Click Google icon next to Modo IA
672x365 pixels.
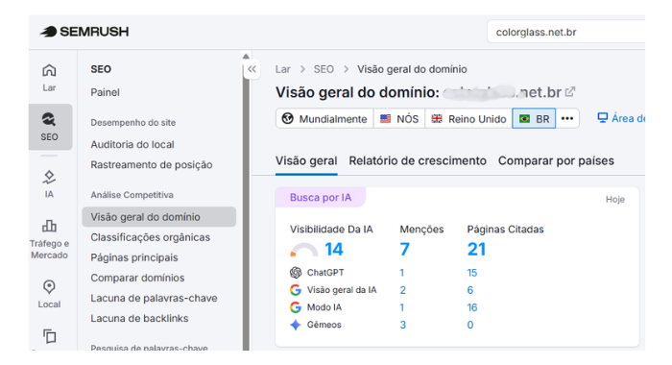point(296,307)
